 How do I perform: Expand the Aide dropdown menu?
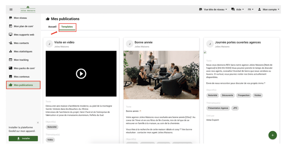(237, 9)
